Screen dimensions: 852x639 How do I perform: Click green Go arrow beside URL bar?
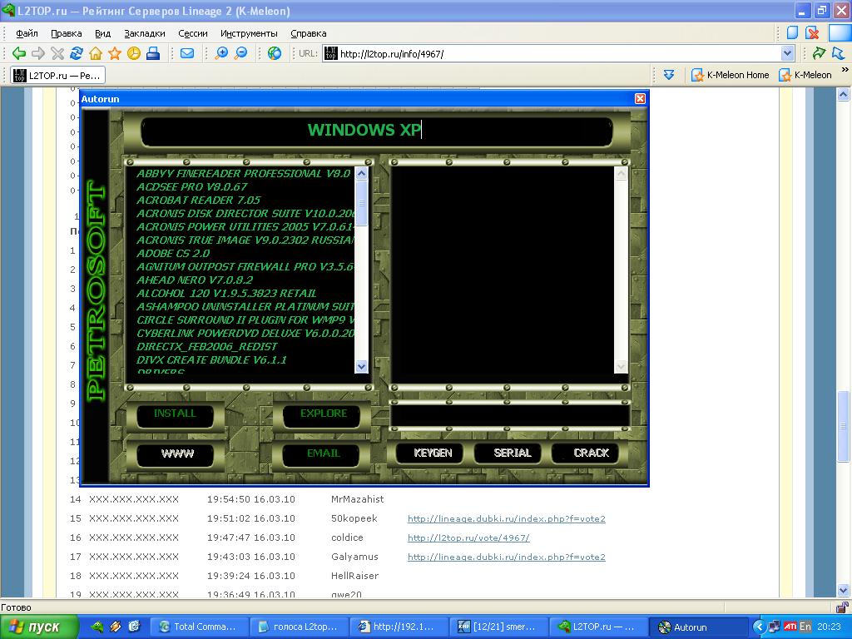click(x=819, y=53)
